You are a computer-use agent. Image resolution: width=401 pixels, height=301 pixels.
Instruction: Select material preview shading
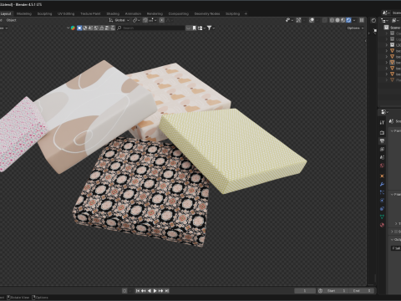point(343,20)
